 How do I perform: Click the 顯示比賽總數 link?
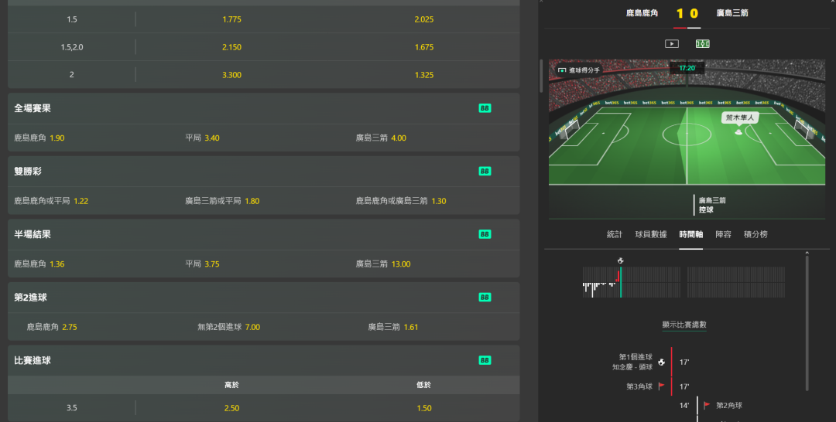click(684, 325)
